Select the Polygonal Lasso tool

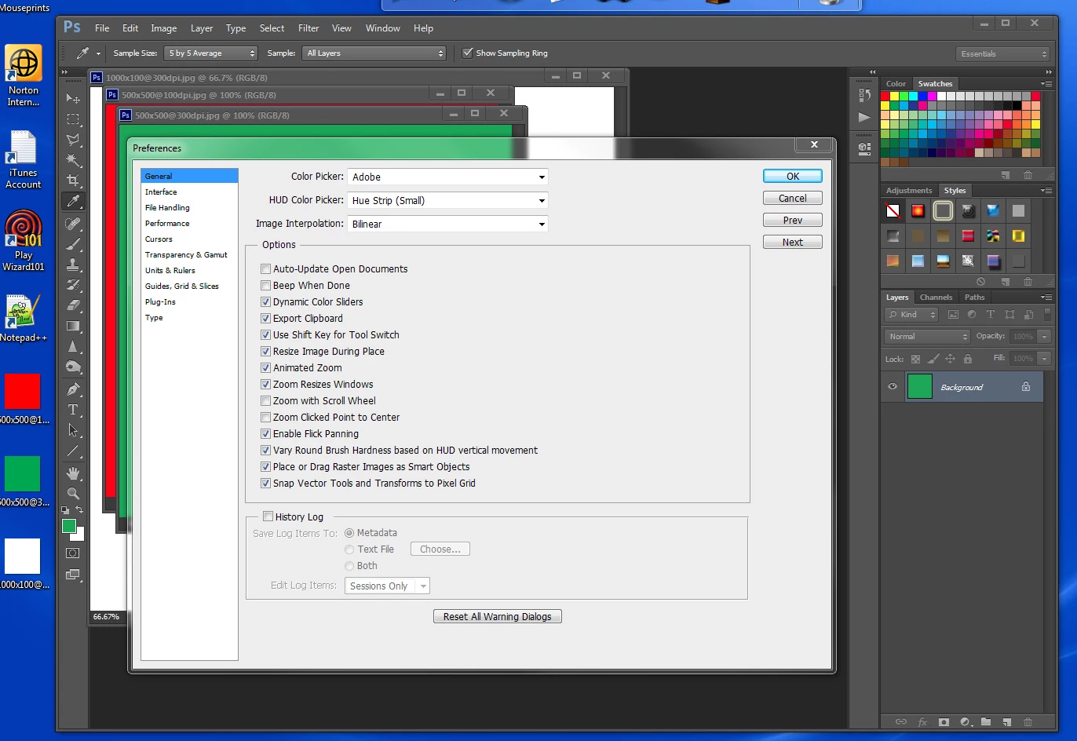click(73, 140)
